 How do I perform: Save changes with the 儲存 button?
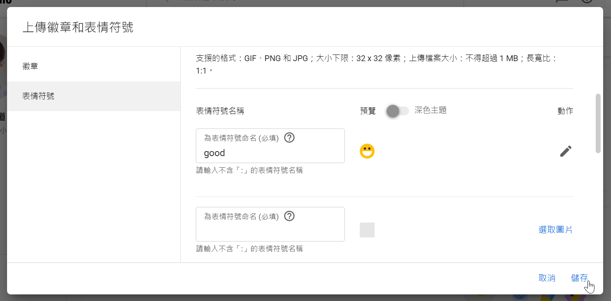pyautogui.click(x=579, y=278)
